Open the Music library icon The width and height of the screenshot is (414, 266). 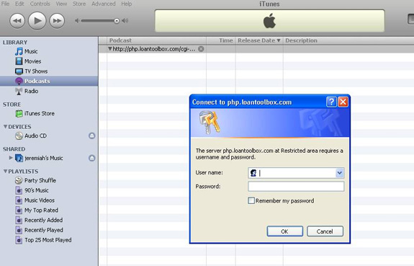tap(19, 51)
